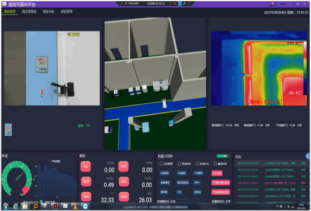The width and height of the screenshot is (311, 211).
Task: Expand the blue side panel arrow beside log
Action: click(308, 156)
